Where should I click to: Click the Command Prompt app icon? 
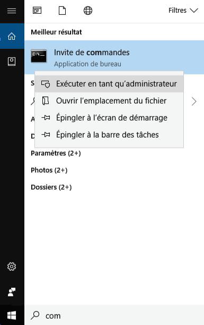pyautogui.click(x=39, y=56)
